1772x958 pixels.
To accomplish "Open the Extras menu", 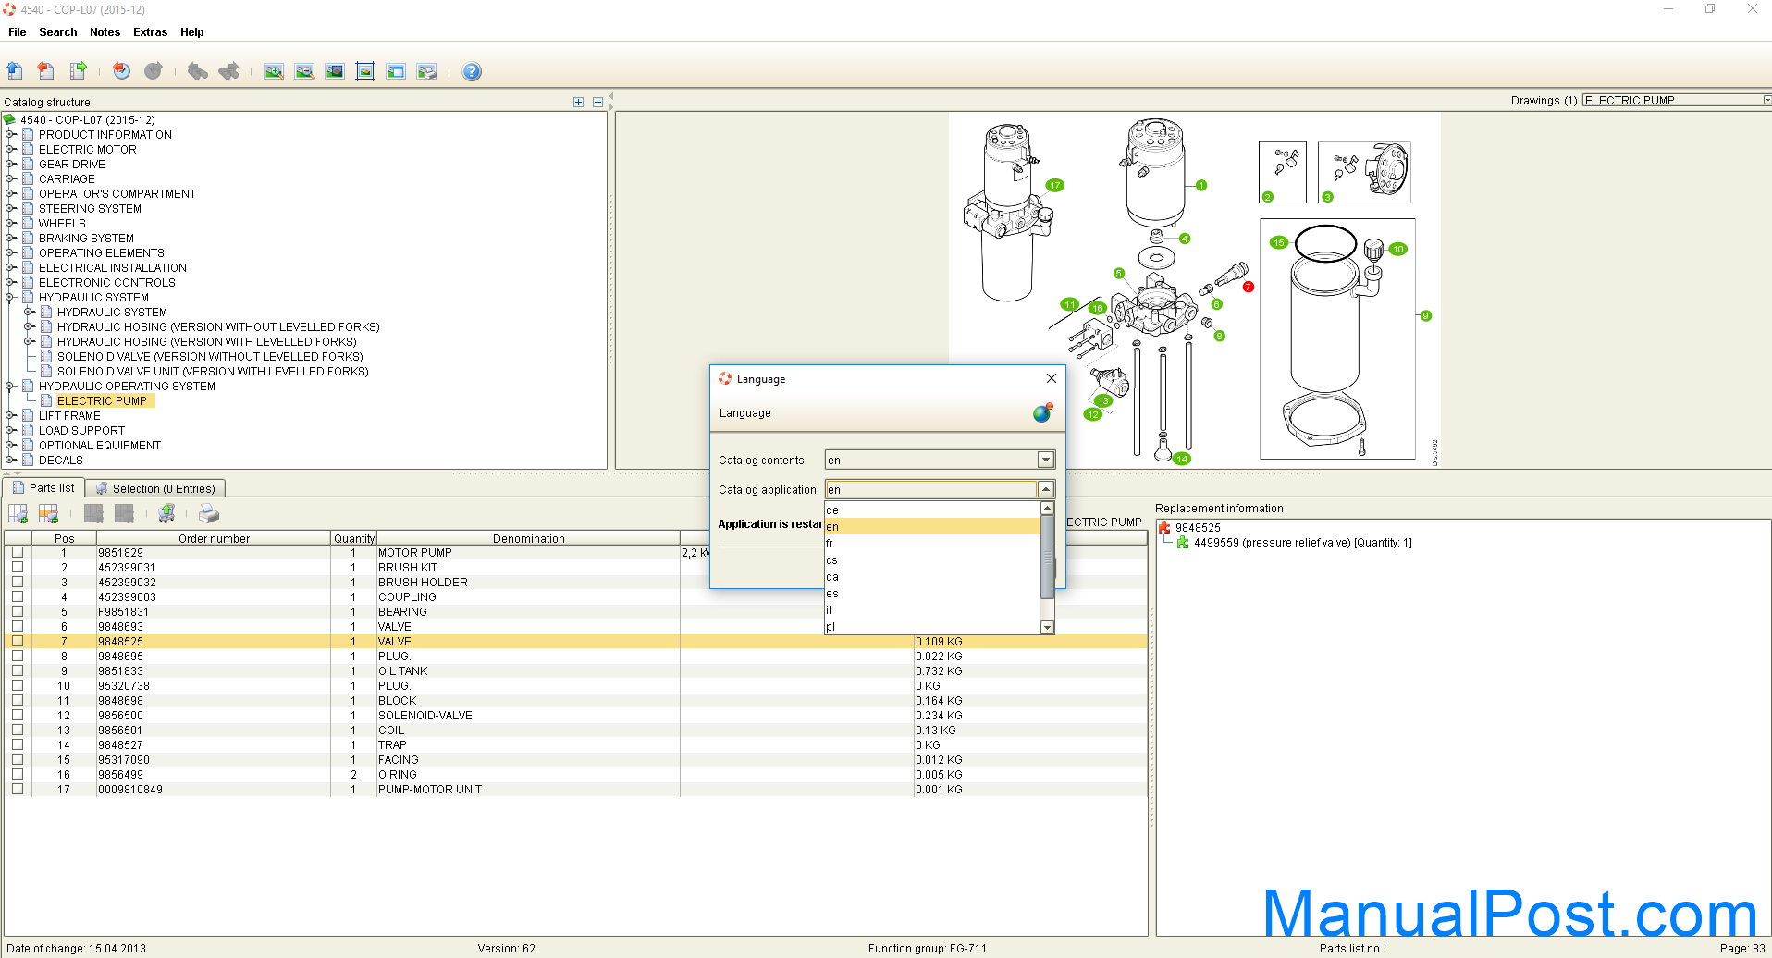I will (150, 31).
